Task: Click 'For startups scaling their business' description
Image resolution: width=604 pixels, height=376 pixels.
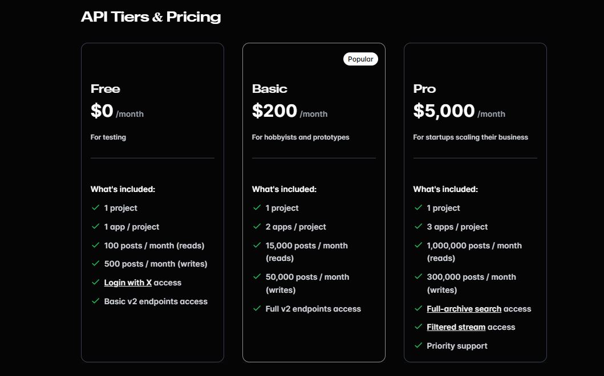Action: 471,137
